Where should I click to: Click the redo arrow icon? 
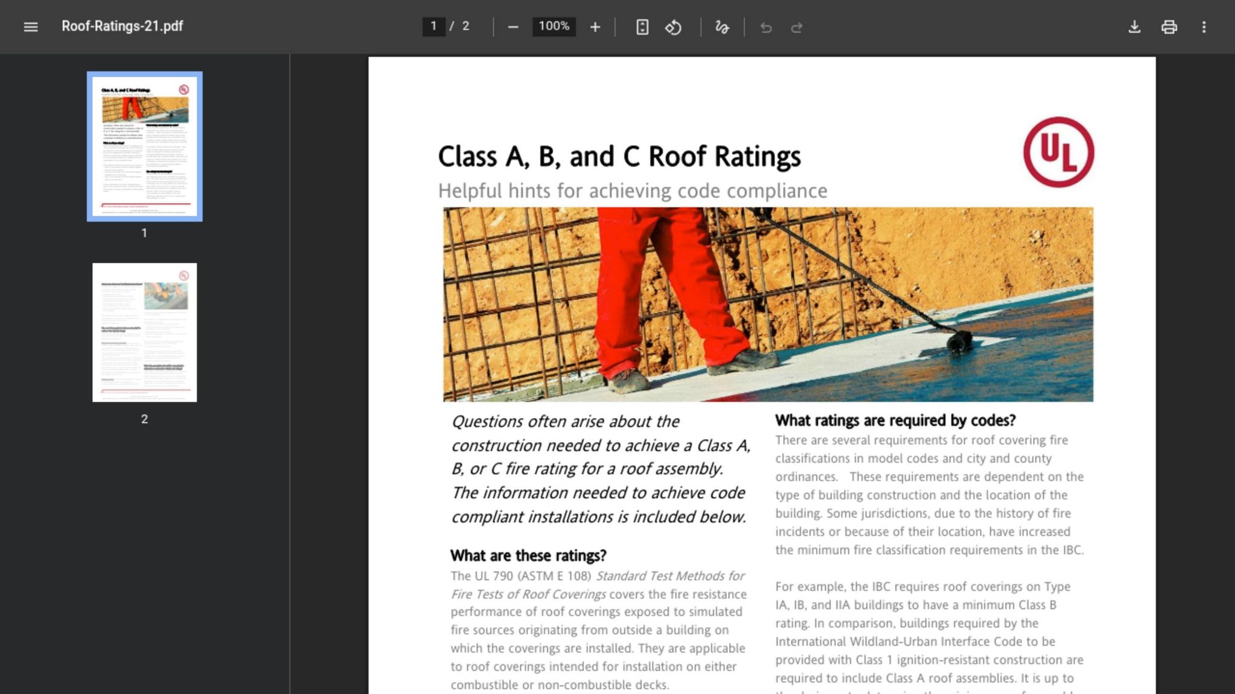click(x=797, y=27)
